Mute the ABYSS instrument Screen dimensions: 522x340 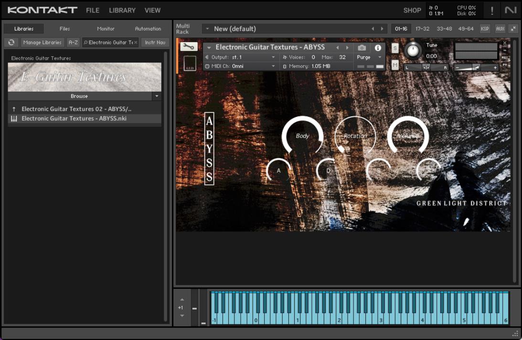point(395,65)
